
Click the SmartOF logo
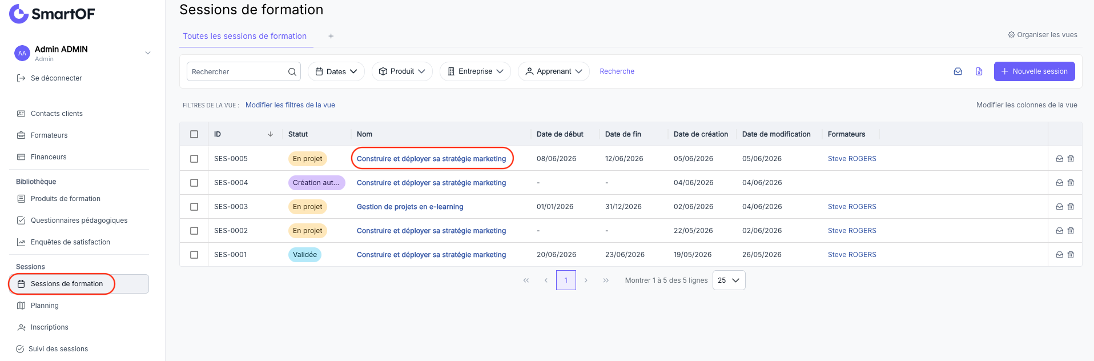(x=52, y=14)
